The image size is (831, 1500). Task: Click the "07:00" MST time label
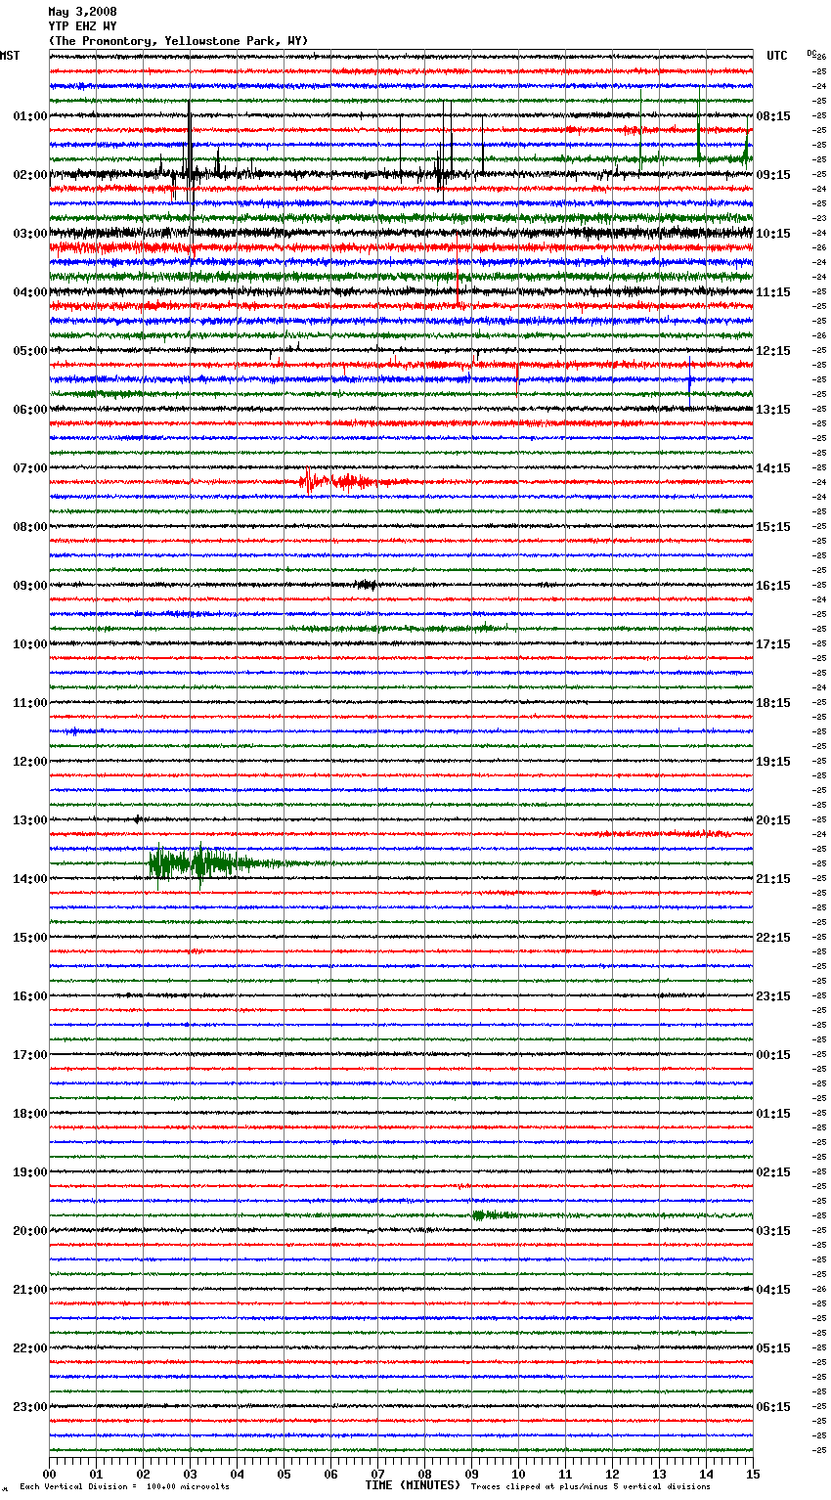[30, 468]
